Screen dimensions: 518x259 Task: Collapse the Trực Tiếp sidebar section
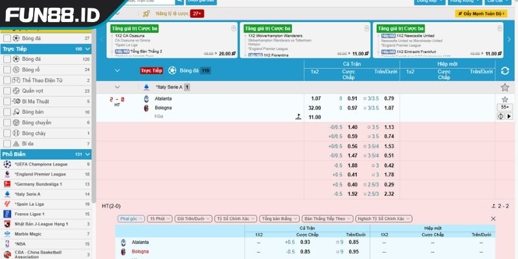(87, 49)
